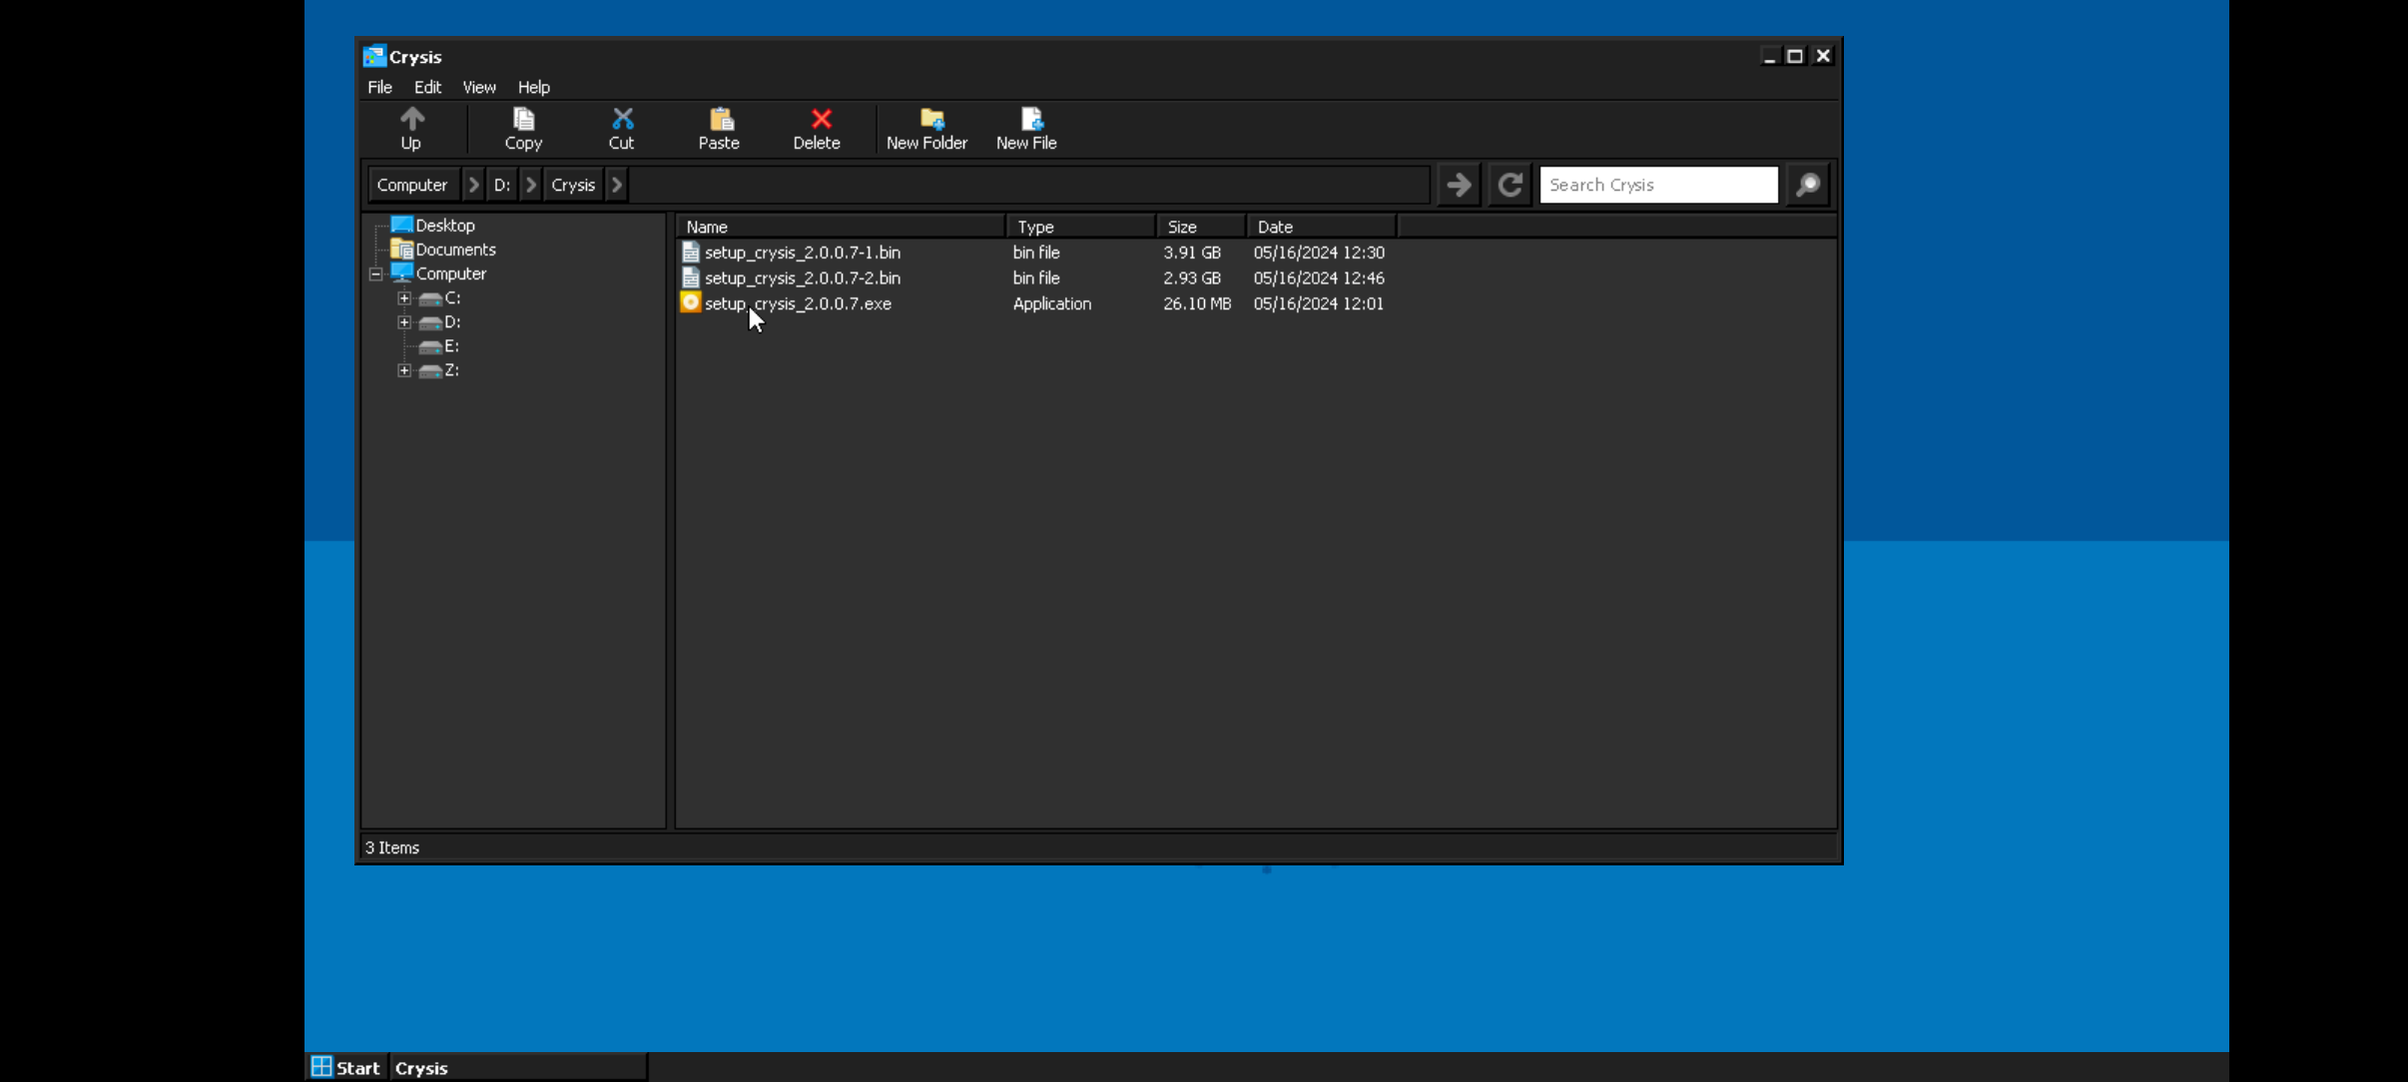Select file name setup_crysis_2.0.0.7-1.bin
Screen dimensions: 2408x1082
pos(803,253)
